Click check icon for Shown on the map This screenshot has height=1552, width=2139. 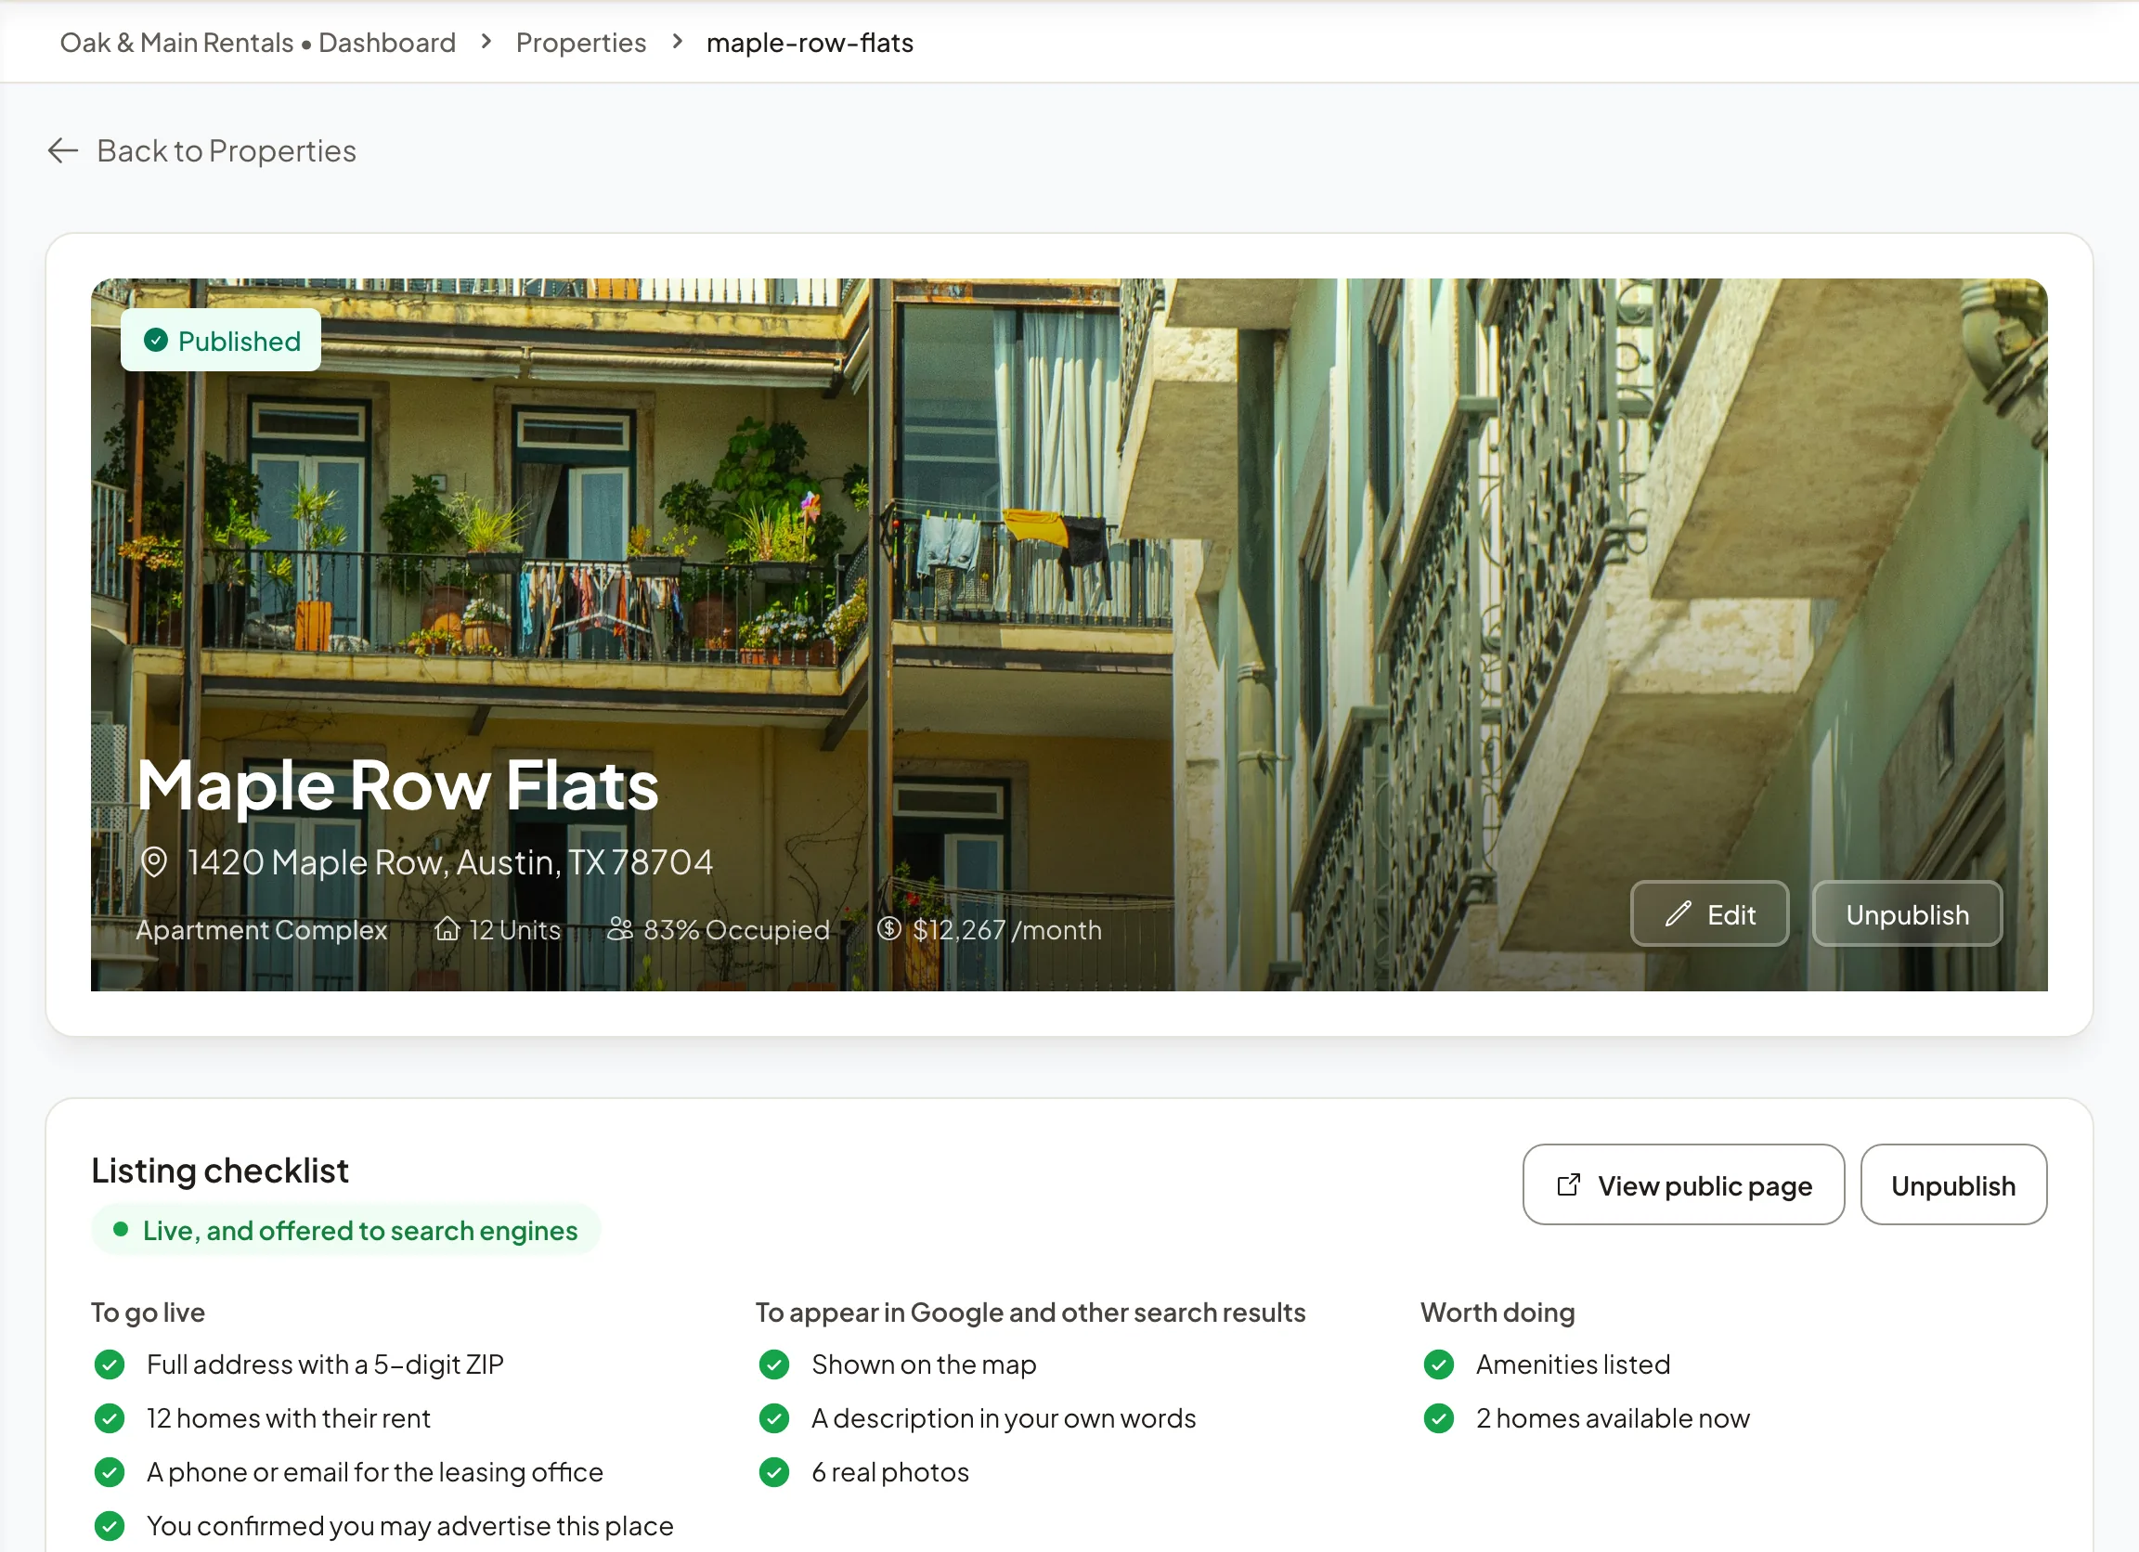point(774,1364)
